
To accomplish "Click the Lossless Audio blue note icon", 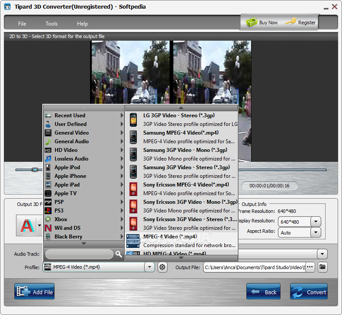I will click(x=48, y=159).
